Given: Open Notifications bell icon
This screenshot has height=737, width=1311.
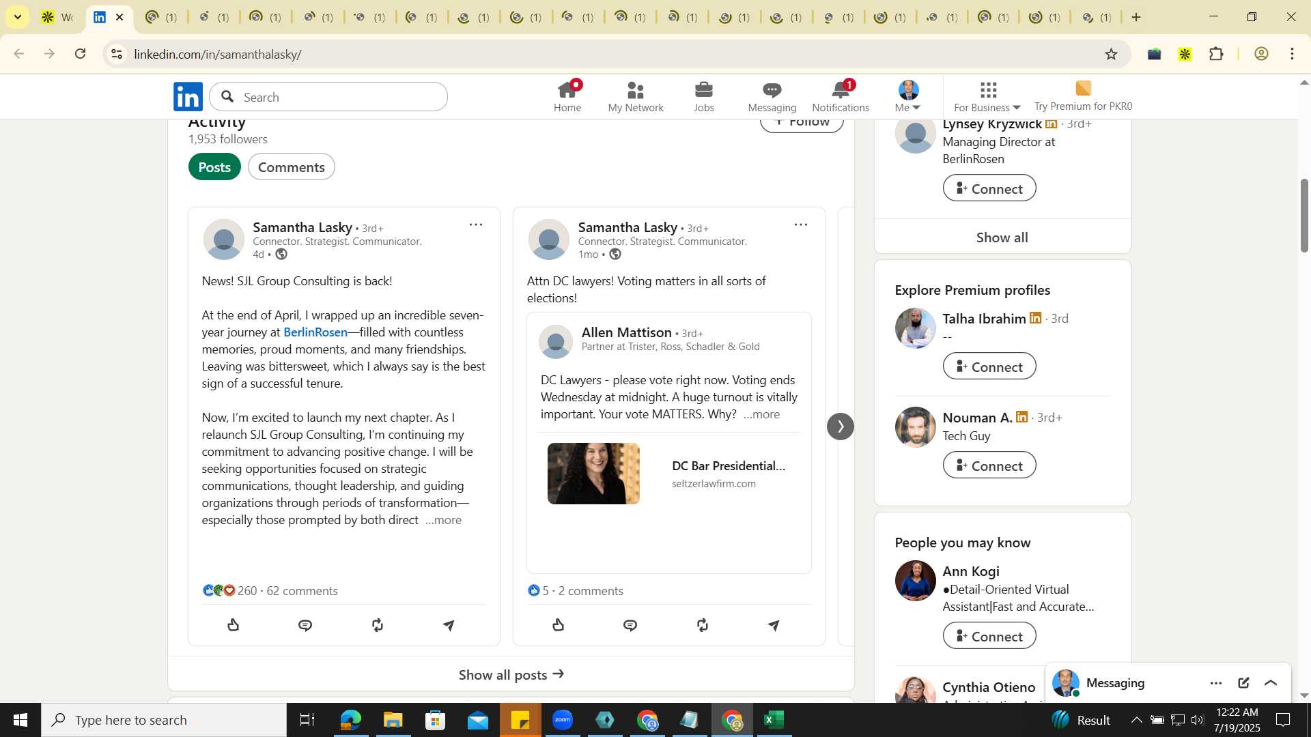Looking at the screenshot, I should click(x=841, y=96).
